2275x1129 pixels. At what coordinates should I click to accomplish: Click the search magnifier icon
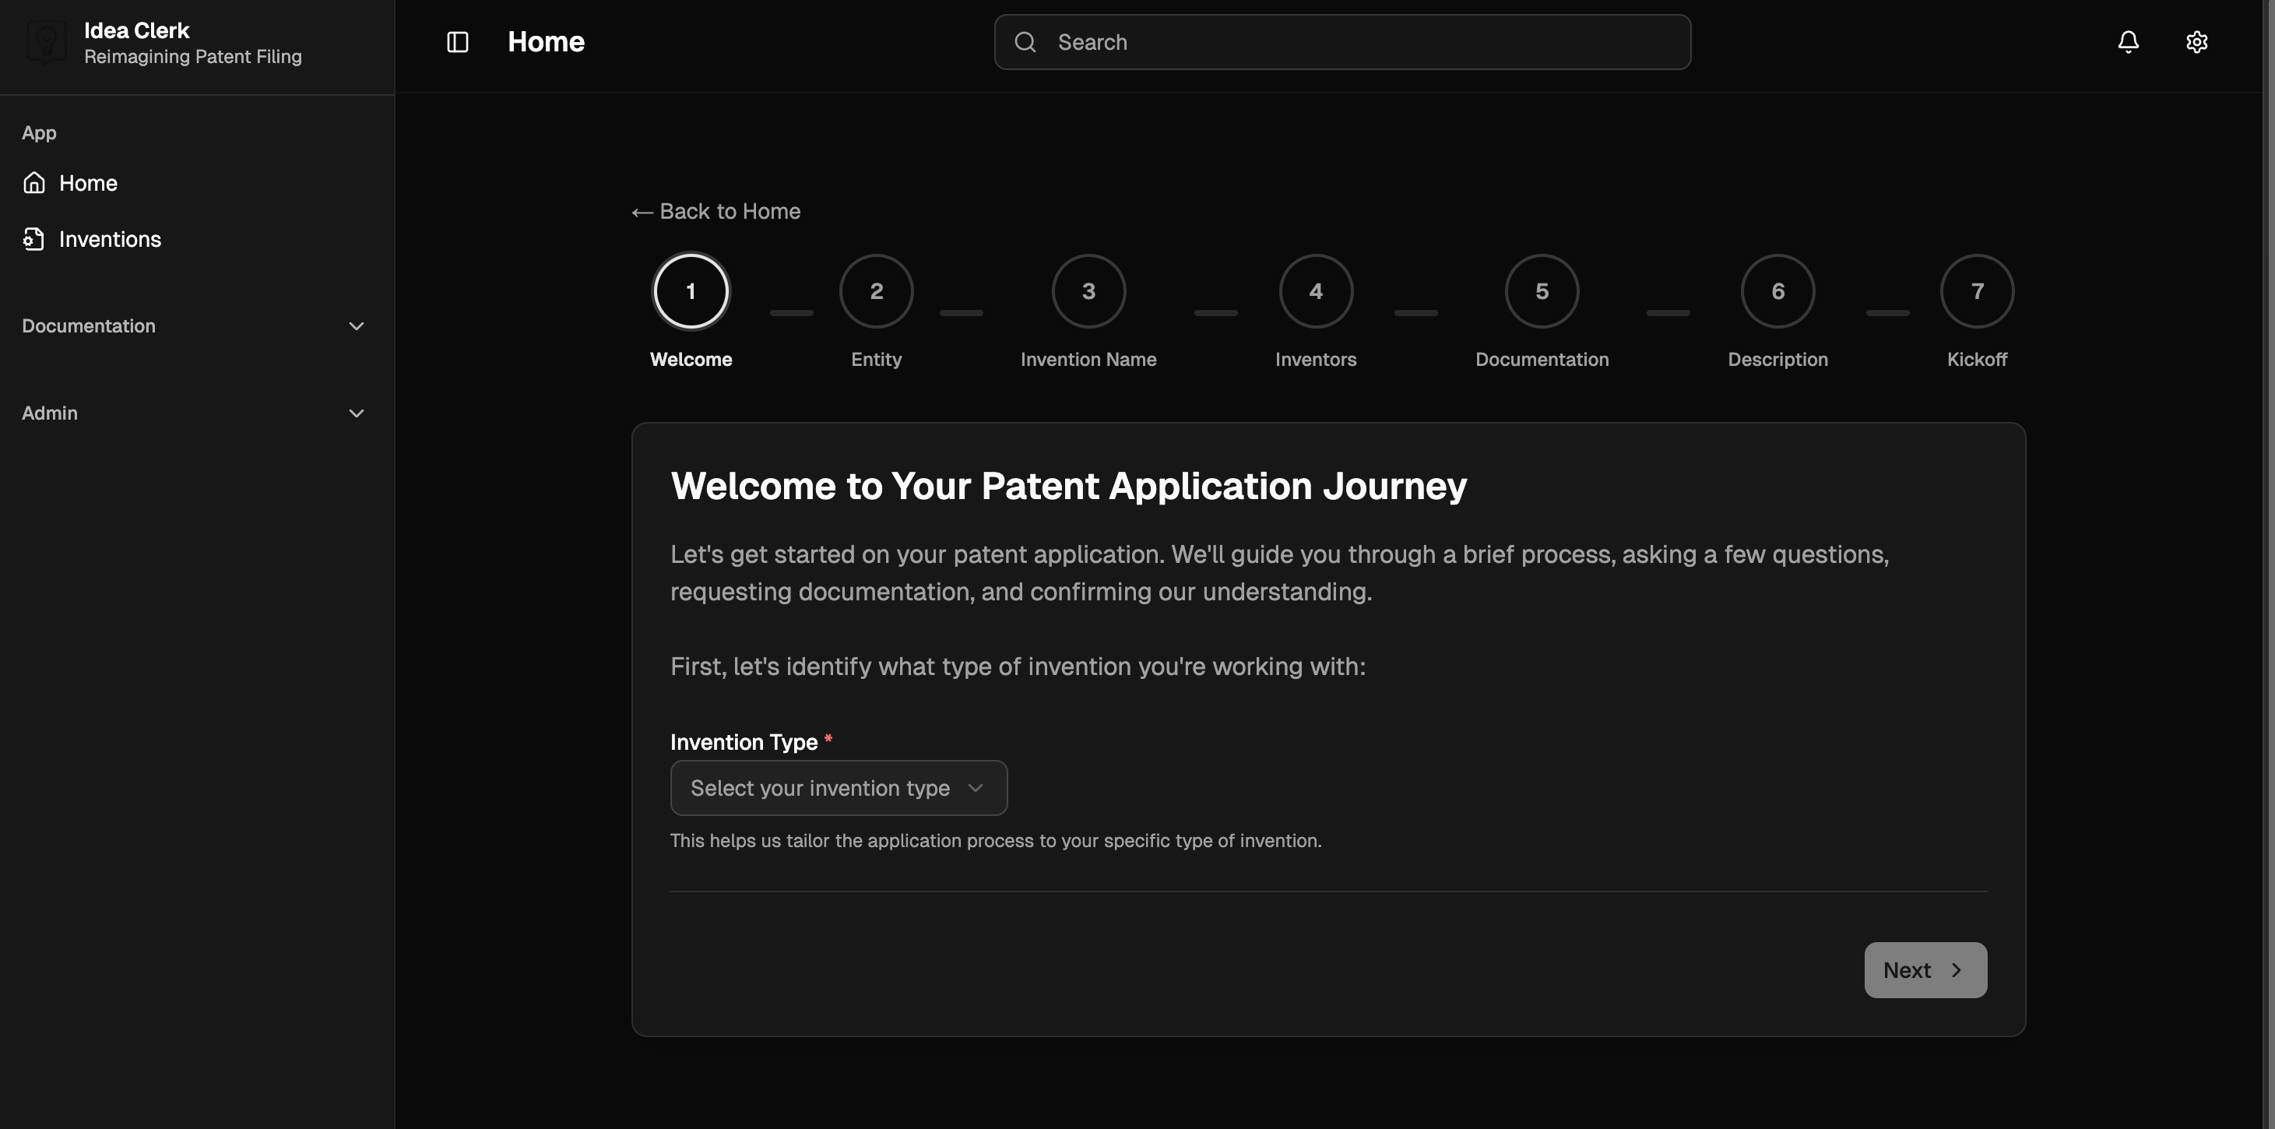pyautogui.click(x=1025, y=41)
